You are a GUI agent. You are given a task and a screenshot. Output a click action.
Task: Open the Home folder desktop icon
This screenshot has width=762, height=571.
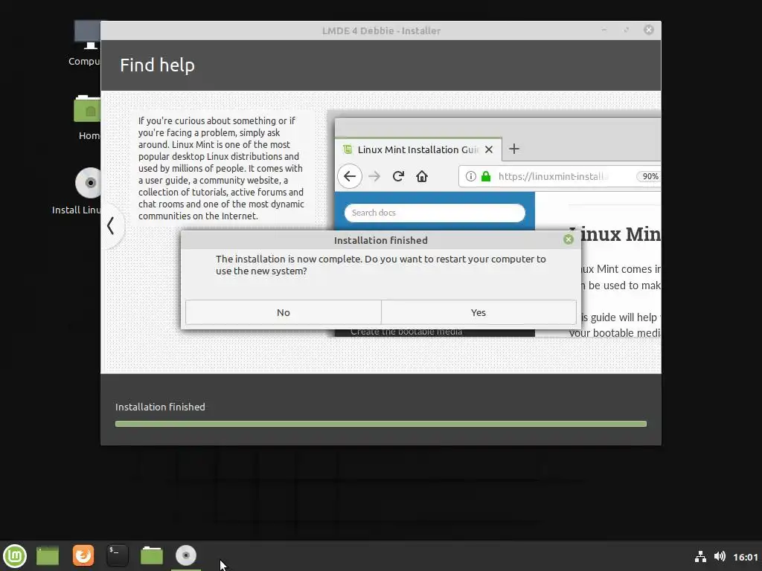(88, 117)
